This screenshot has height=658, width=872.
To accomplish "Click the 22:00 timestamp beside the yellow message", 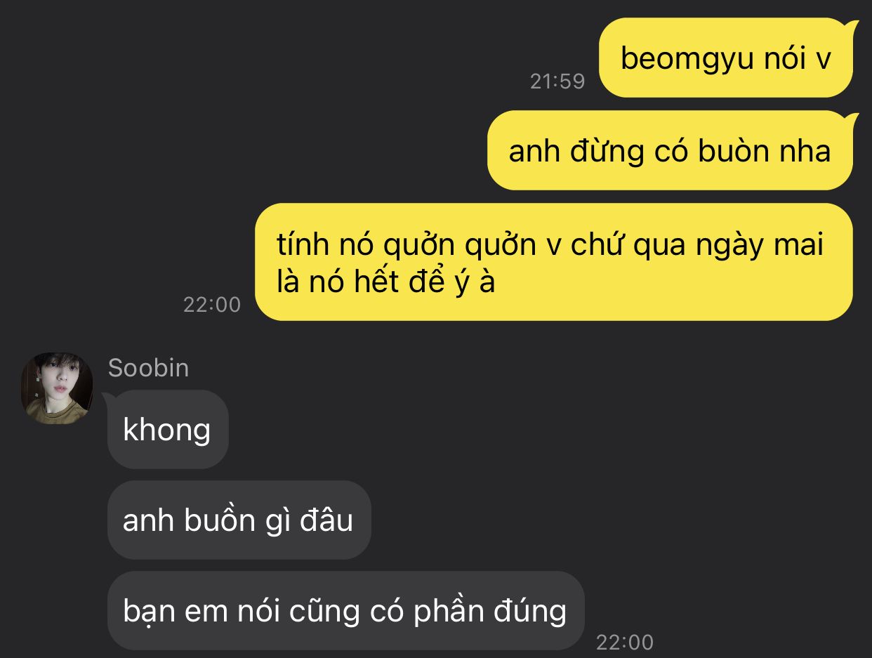I will pos(212,305).
